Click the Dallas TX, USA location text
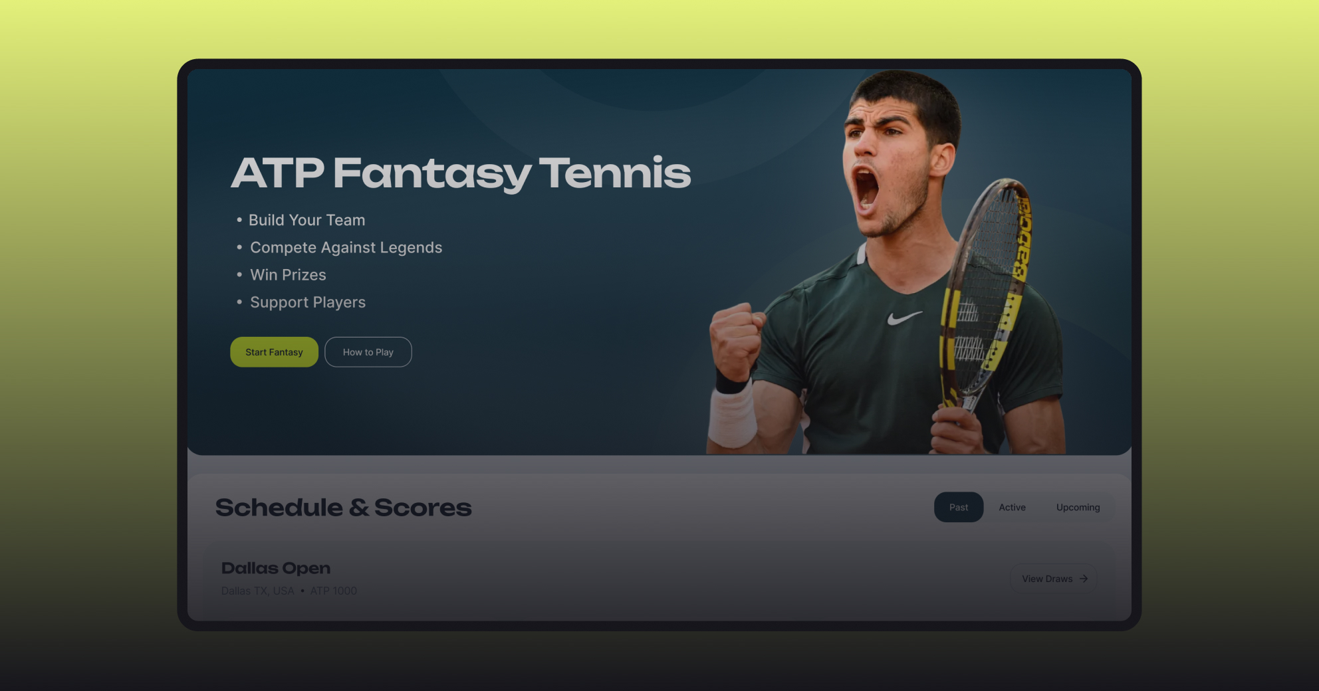 pos(258,591)
